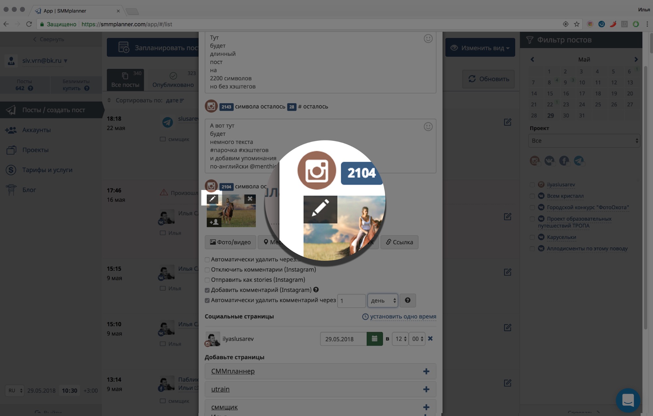The width and height of the screenshot is (653, 416).
Task: Open Изменить вид dropdown
Action: pos(480,48)
